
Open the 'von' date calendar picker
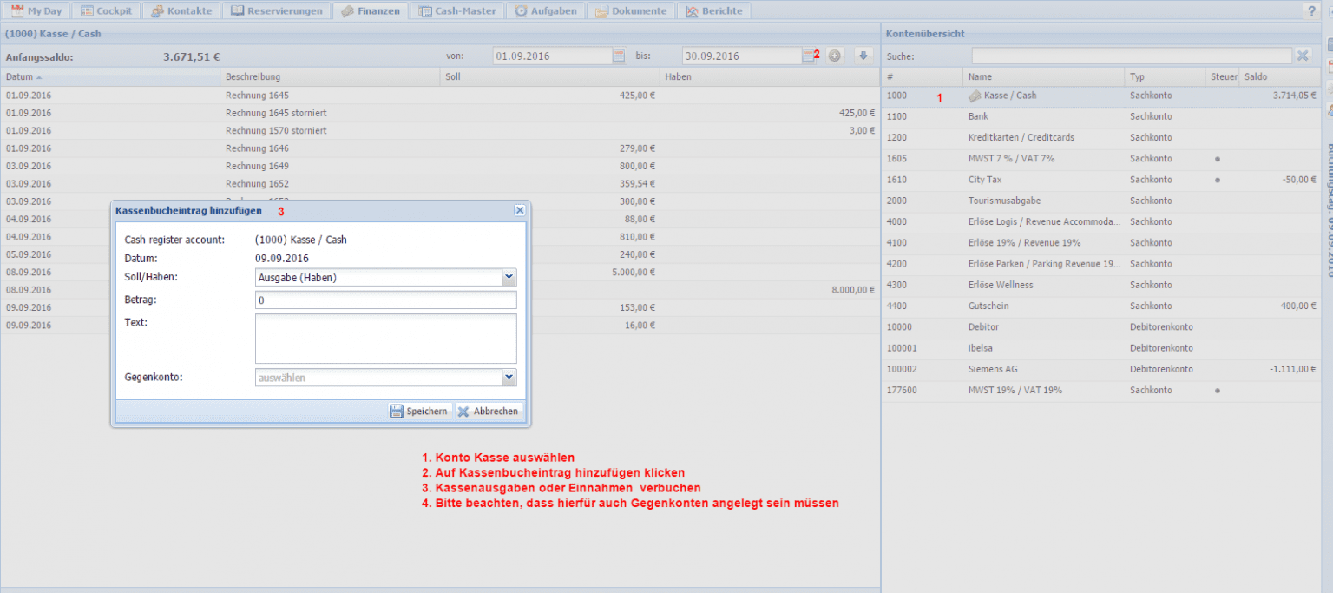click(x=619, y=56)
